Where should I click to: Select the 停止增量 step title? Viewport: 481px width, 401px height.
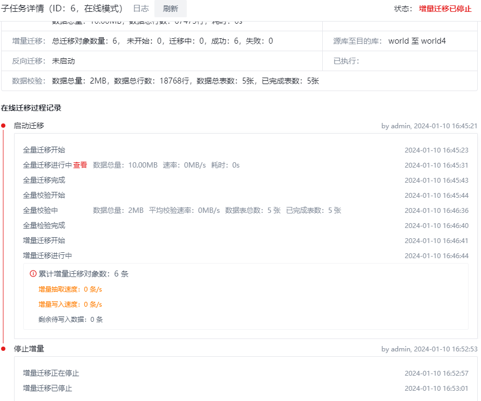point(29,349)
